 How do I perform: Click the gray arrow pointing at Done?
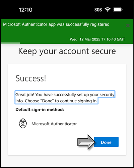click(x=86, y=142)
